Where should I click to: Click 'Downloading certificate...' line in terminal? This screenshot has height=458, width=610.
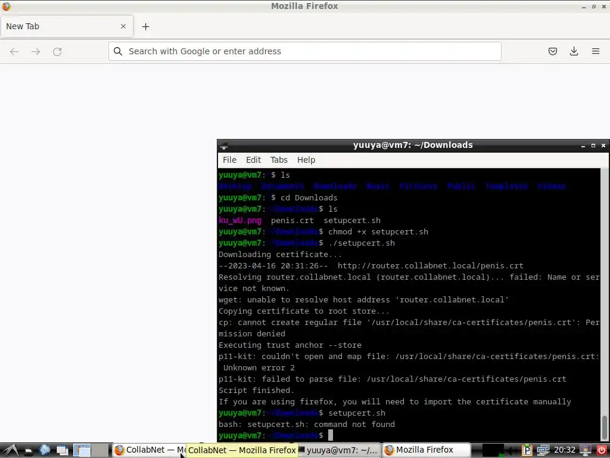[x=280, y=255]
